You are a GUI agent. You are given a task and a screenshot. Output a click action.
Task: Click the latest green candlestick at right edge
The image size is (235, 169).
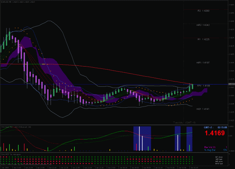pos(193,87)
